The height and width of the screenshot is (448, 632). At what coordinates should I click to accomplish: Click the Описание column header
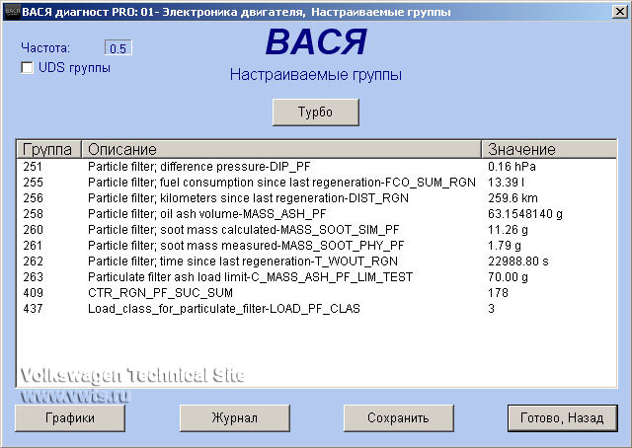coord(281,149)
